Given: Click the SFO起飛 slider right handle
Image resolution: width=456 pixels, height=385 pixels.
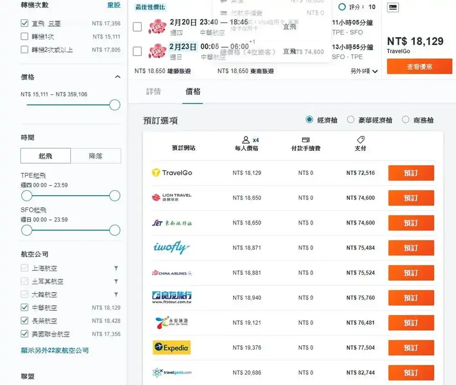Looking at the screenshot, I should coord(114,230).
